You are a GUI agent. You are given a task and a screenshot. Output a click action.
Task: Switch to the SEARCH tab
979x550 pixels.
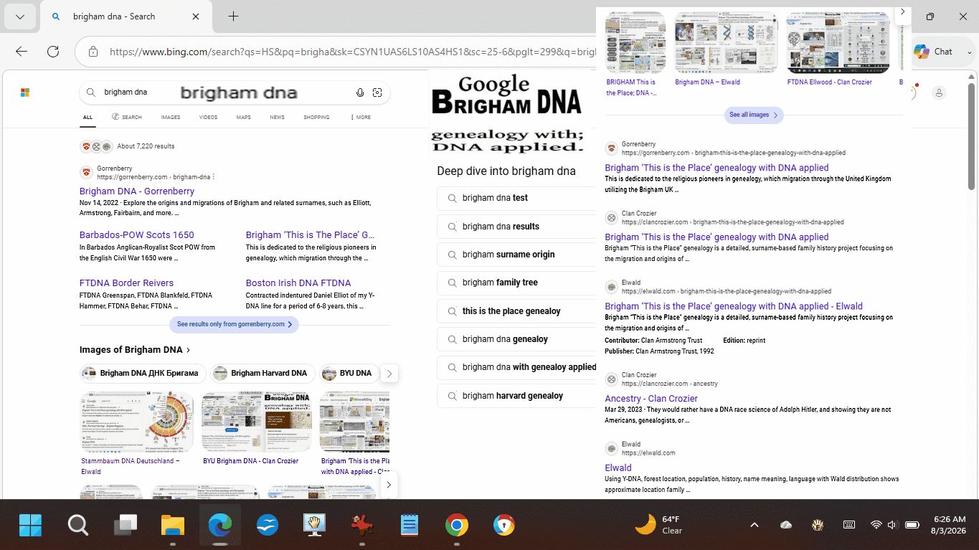point(127,117)
